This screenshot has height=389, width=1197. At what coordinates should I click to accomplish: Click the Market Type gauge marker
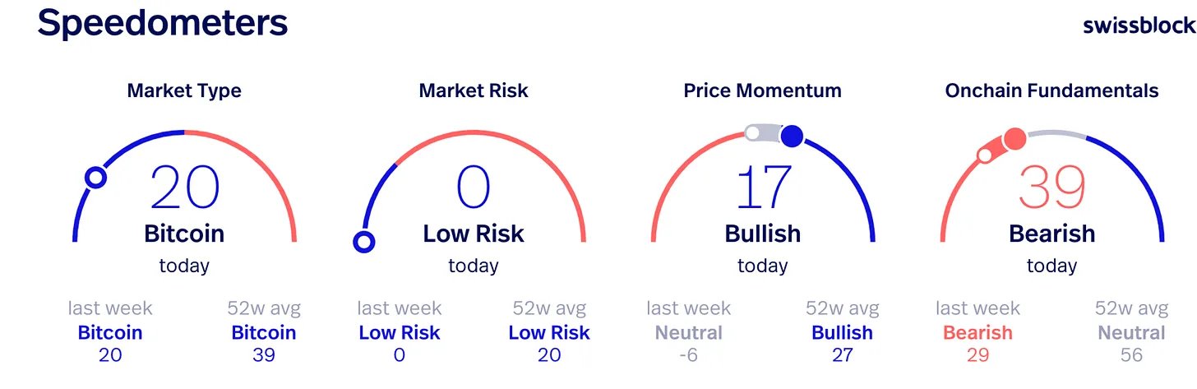tap(96, 177)
